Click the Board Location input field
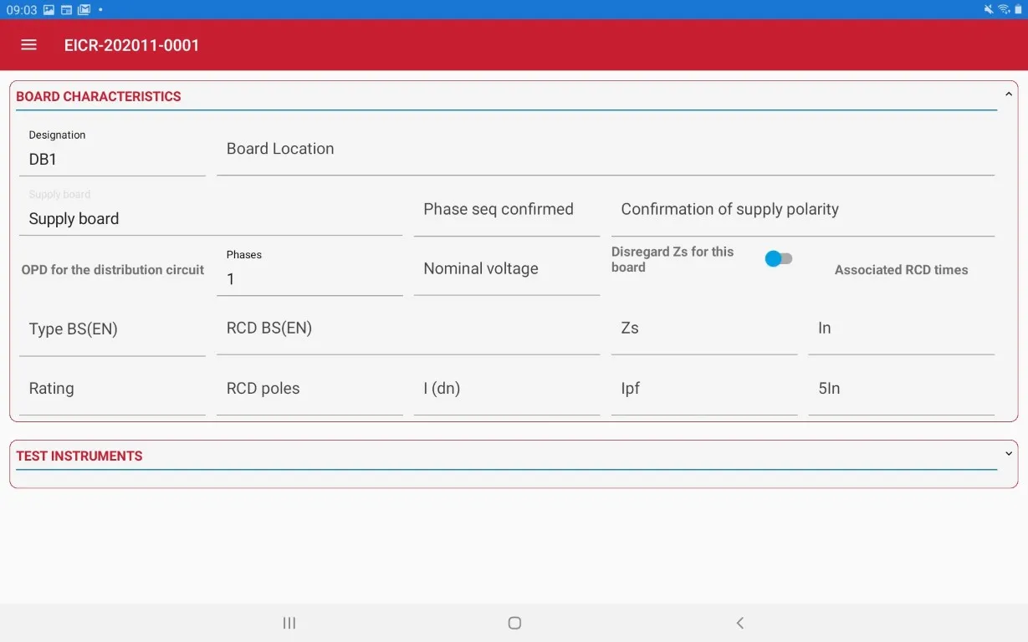This screenshot has height=642, width=1028. click(x=605, y=150)
